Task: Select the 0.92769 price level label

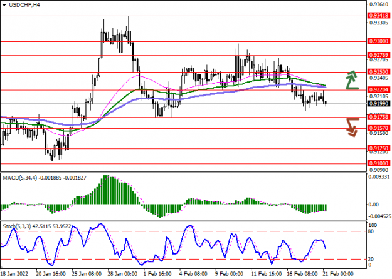Action: (x=379, y=55)
